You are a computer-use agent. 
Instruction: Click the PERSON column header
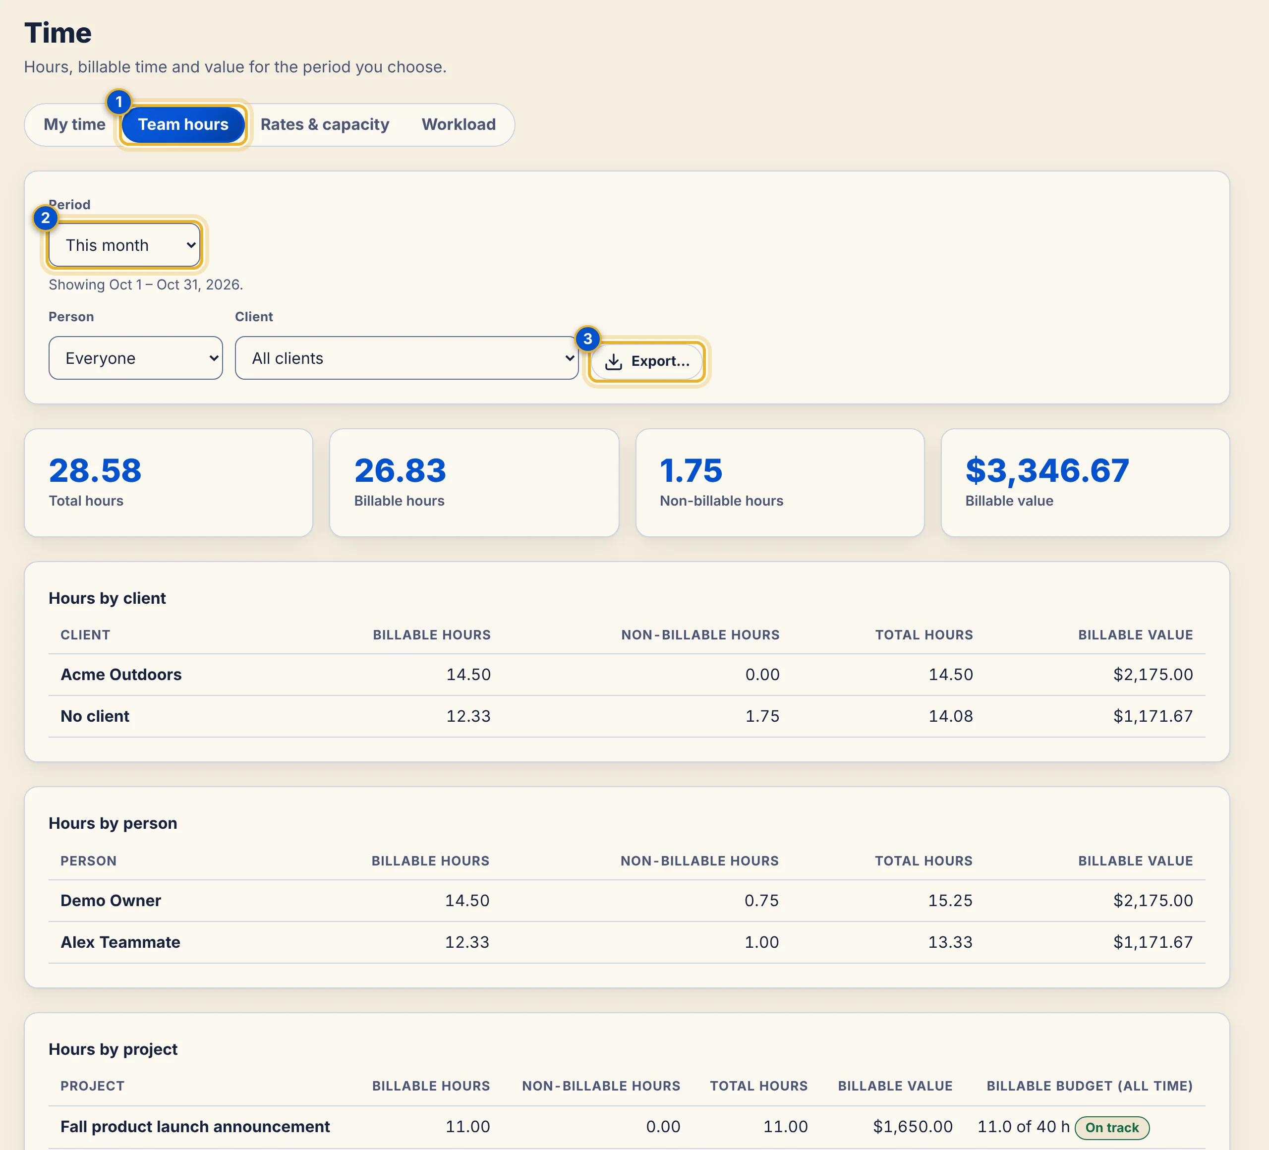[x=88, y=861]
